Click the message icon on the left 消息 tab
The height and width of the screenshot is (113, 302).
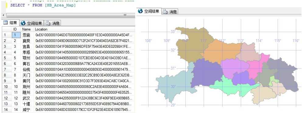pos(48,24)
